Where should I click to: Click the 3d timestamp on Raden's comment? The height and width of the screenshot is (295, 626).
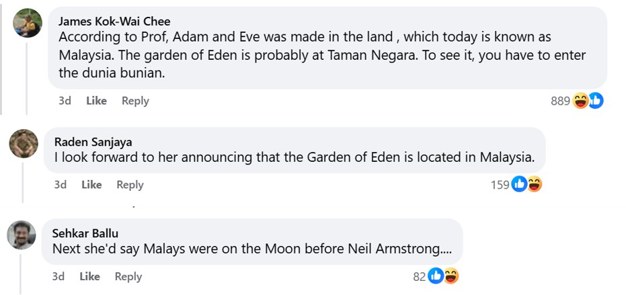[61, 185]
